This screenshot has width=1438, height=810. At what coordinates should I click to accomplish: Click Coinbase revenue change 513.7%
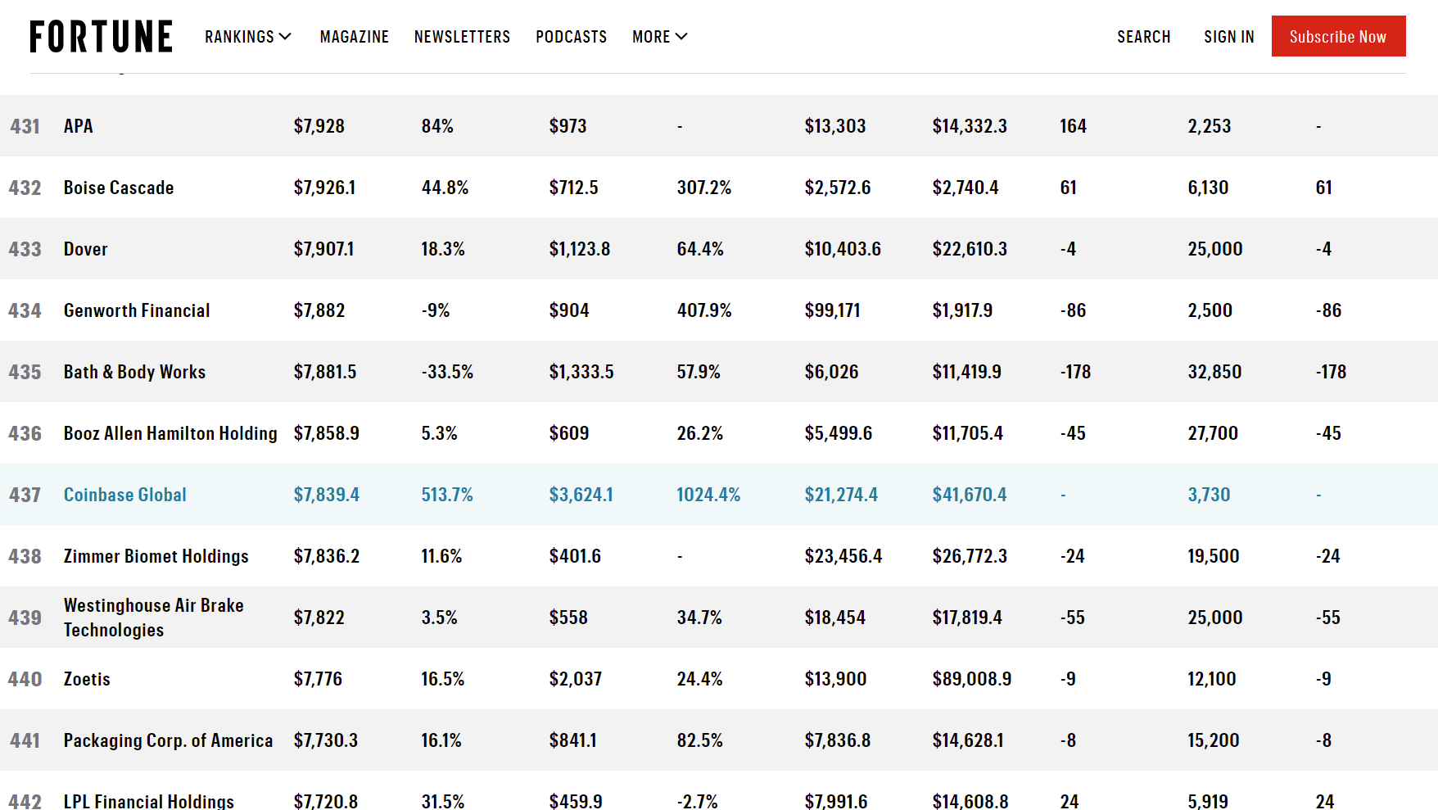tap(447, 495)
